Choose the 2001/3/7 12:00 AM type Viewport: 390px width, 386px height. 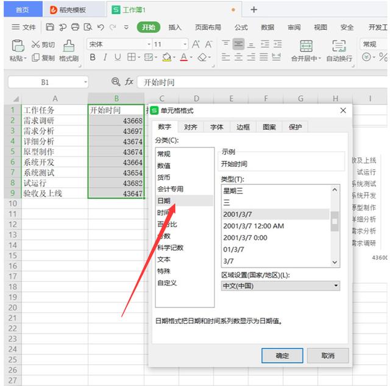click(253, 226)
